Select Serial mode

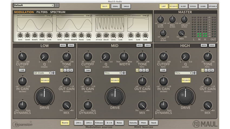(x=116, y=6)
